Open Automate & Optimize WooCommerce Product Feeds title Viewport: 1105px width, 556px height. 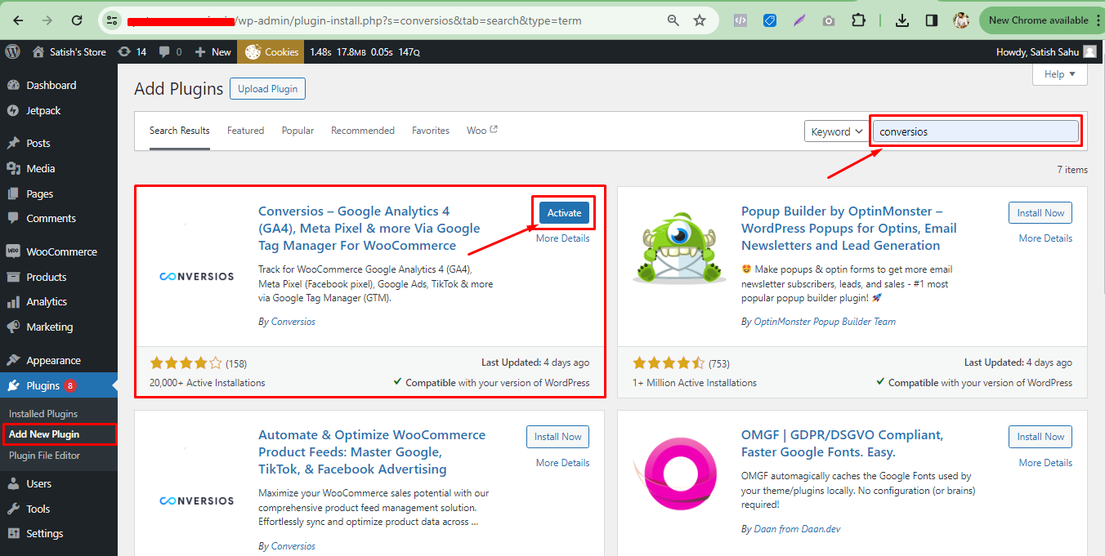point(372,452)
